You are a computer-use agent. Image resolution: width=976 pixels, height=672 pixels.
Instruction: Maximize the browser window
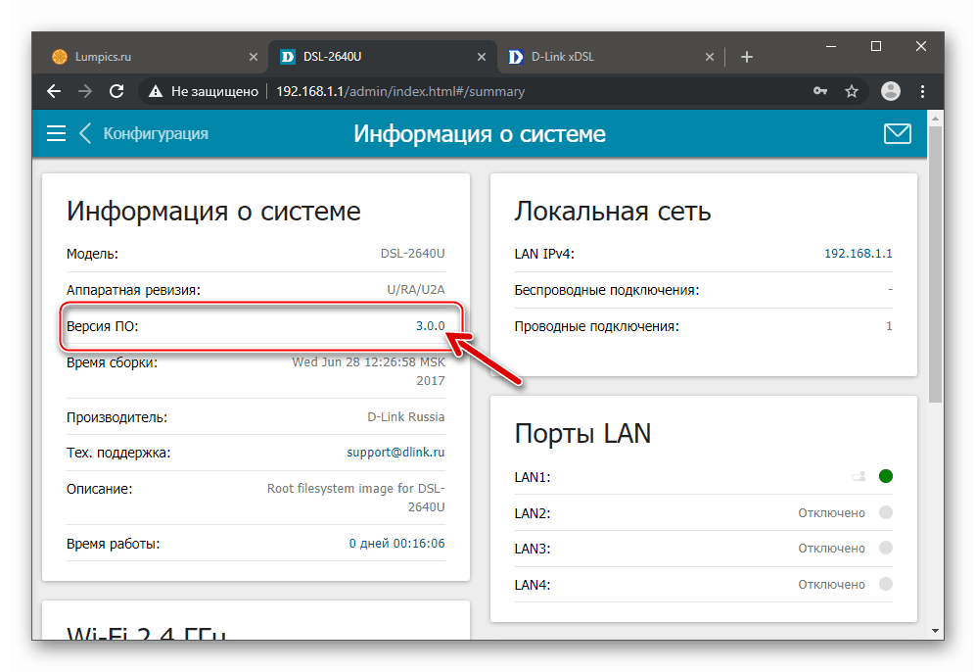(876, 47)
